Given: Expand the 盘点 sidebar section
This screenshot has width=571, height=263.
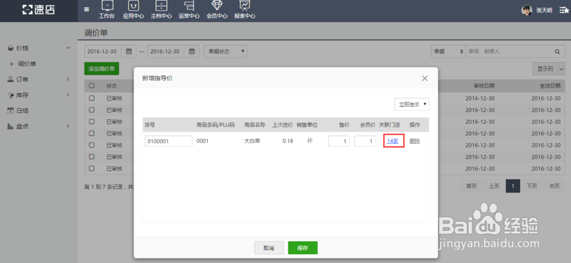Looking at the screenshot, I should tap(39, 126).
